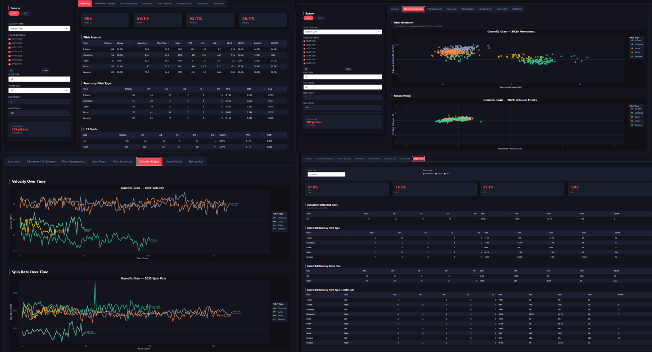
Task: Select Right batter side radio in Batted Ball
Action: (x=437, y=174)
